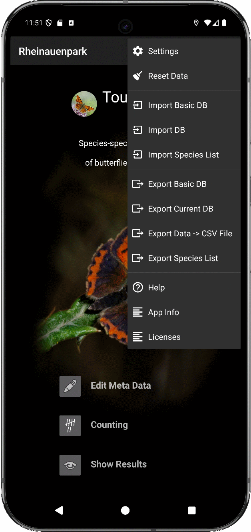
Task: Click the Help question mark icon
Action: click(138, 287)
